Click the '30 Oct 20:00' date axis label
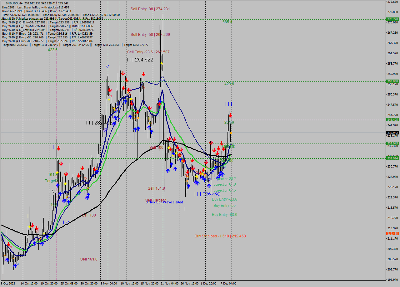400x287 pixels. [x=89, y=284]
